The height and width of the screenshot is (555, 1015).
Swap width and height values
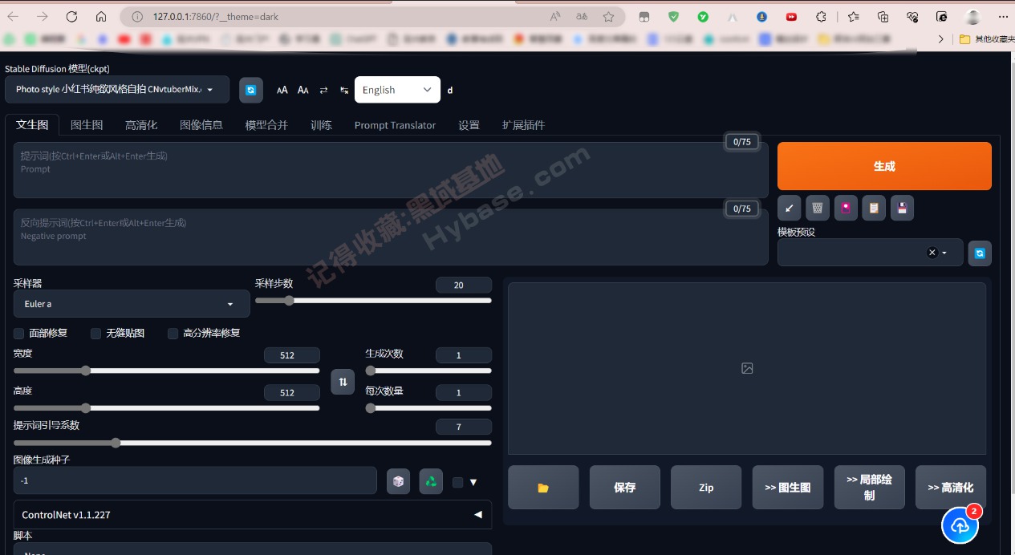[343, 382]
